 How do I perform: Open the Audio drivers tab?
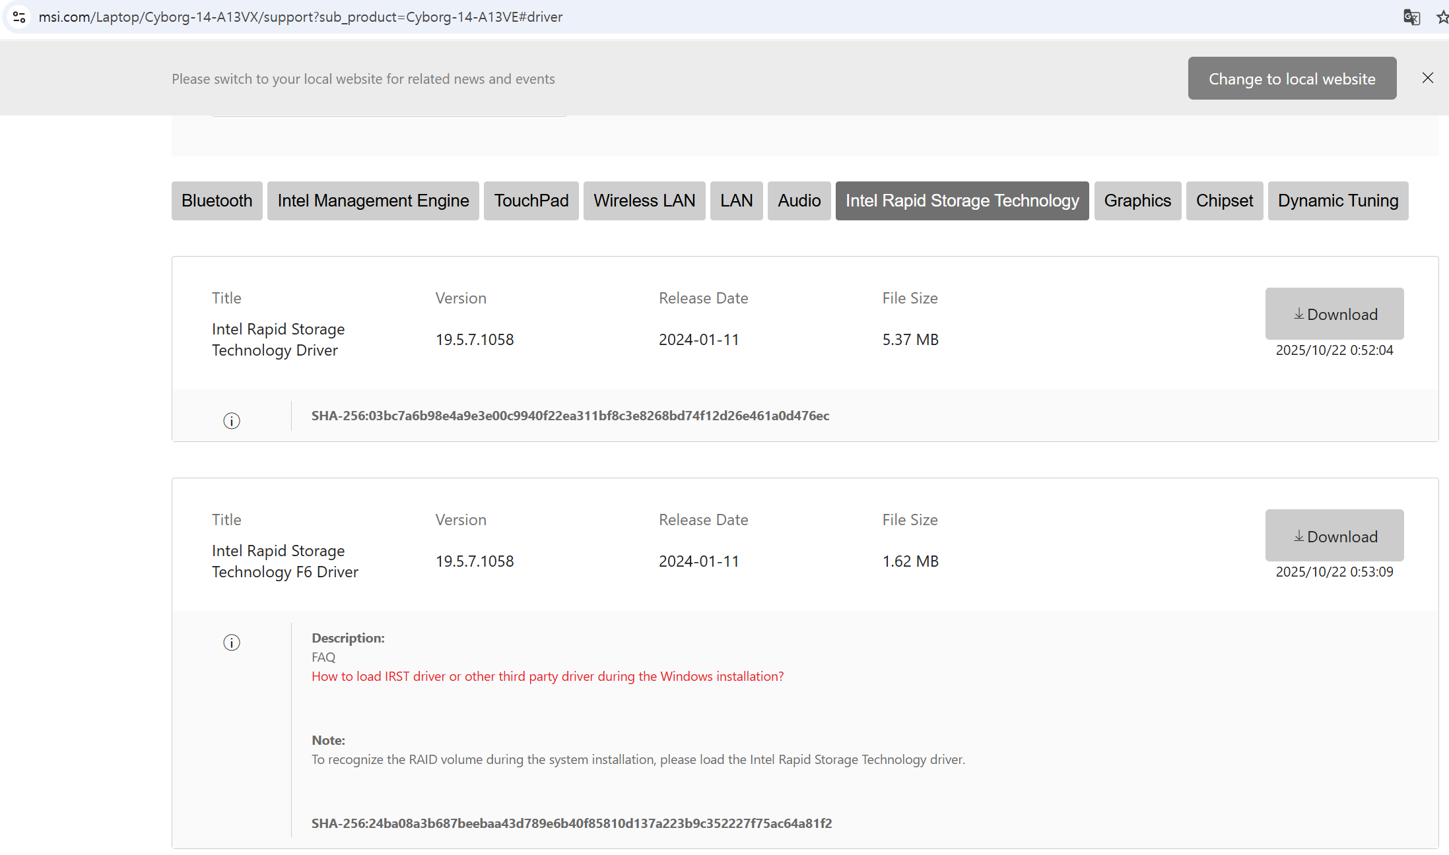pos(799,201)
